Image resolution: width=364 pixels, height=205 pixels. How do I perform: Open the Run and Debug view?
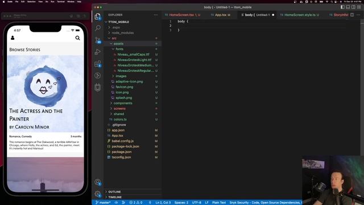pos(98,52)
